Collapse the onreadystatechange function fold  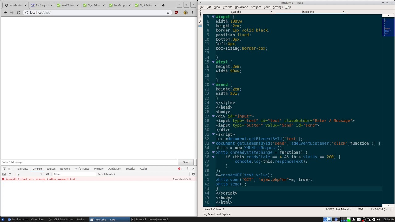[x=213, y=152]
